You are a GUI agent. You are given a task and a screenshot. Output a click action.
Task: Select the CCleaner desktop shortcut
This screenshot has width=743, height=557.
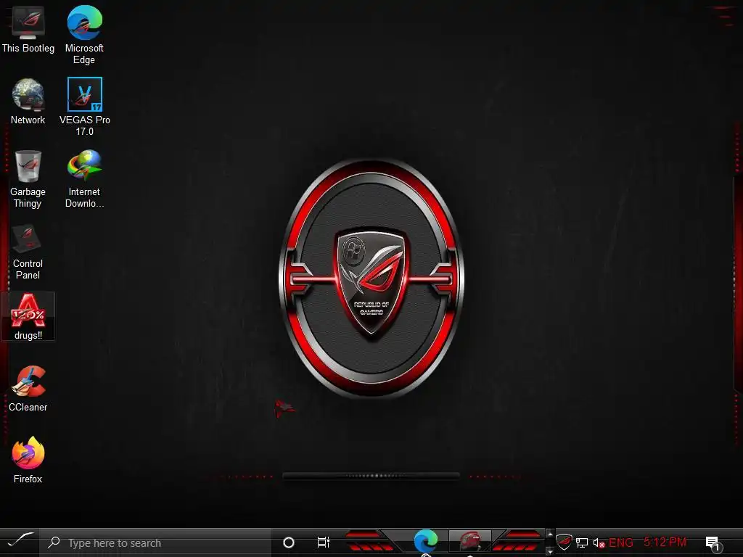(x=28, y=389)
